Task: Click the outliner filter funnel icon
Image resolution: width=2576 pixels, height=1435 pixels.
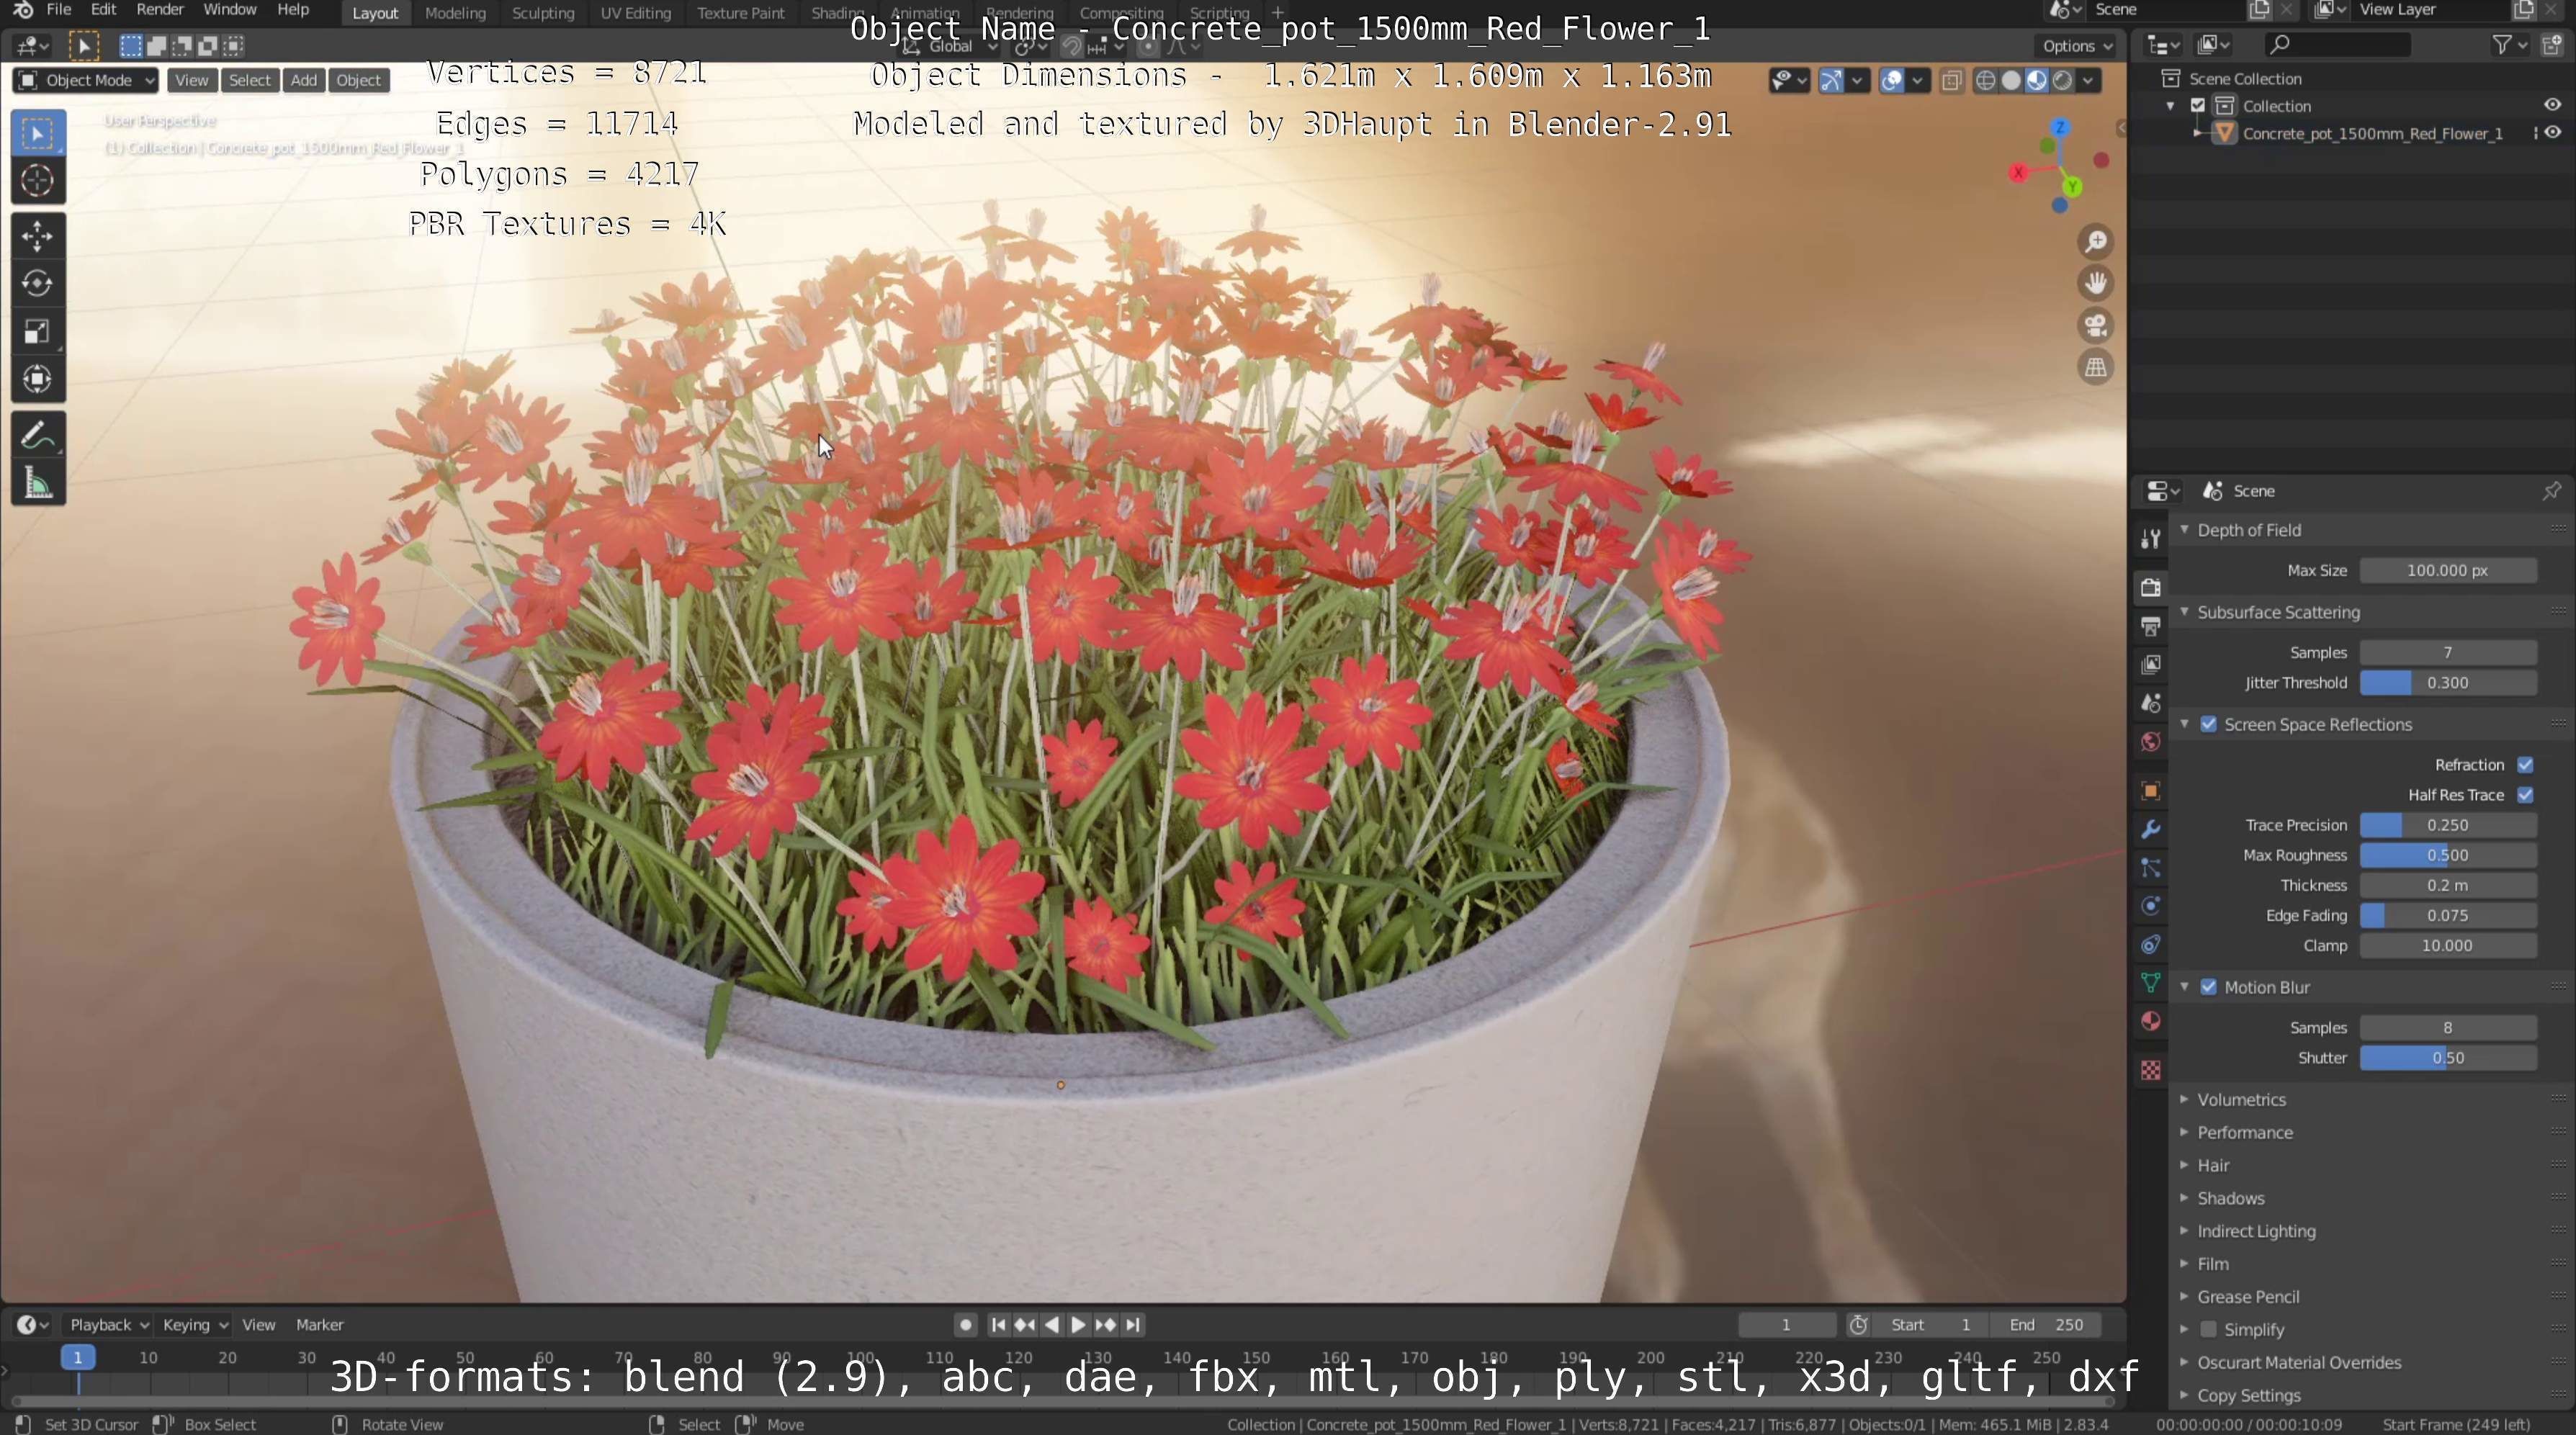Action: (x=2501, y=45)
